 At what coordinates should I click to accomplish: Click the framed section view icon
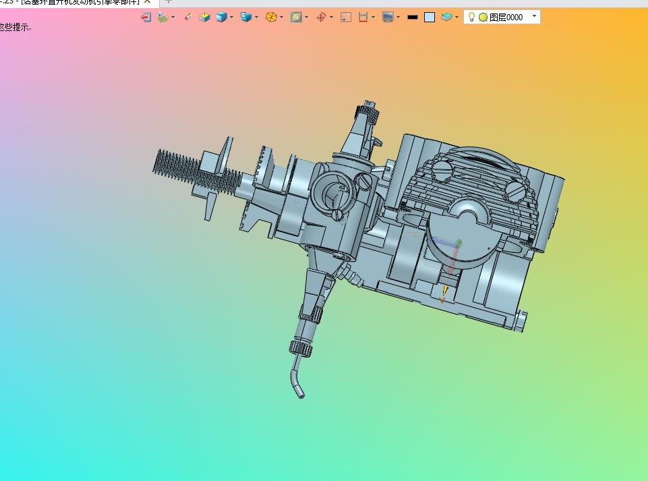pos(296,18)
